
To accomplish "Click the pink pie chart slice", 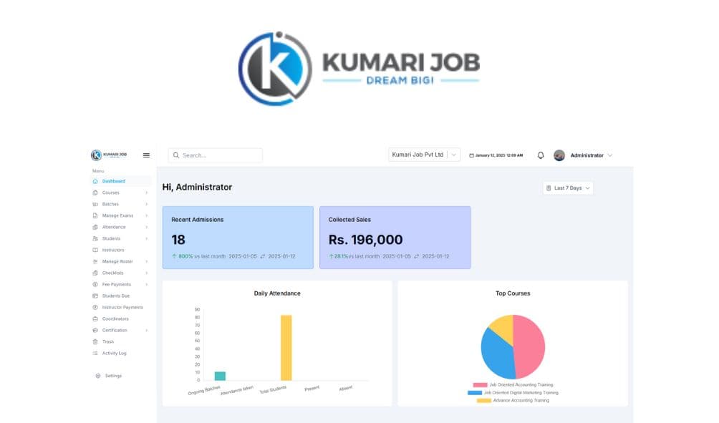I will [530, 347].
